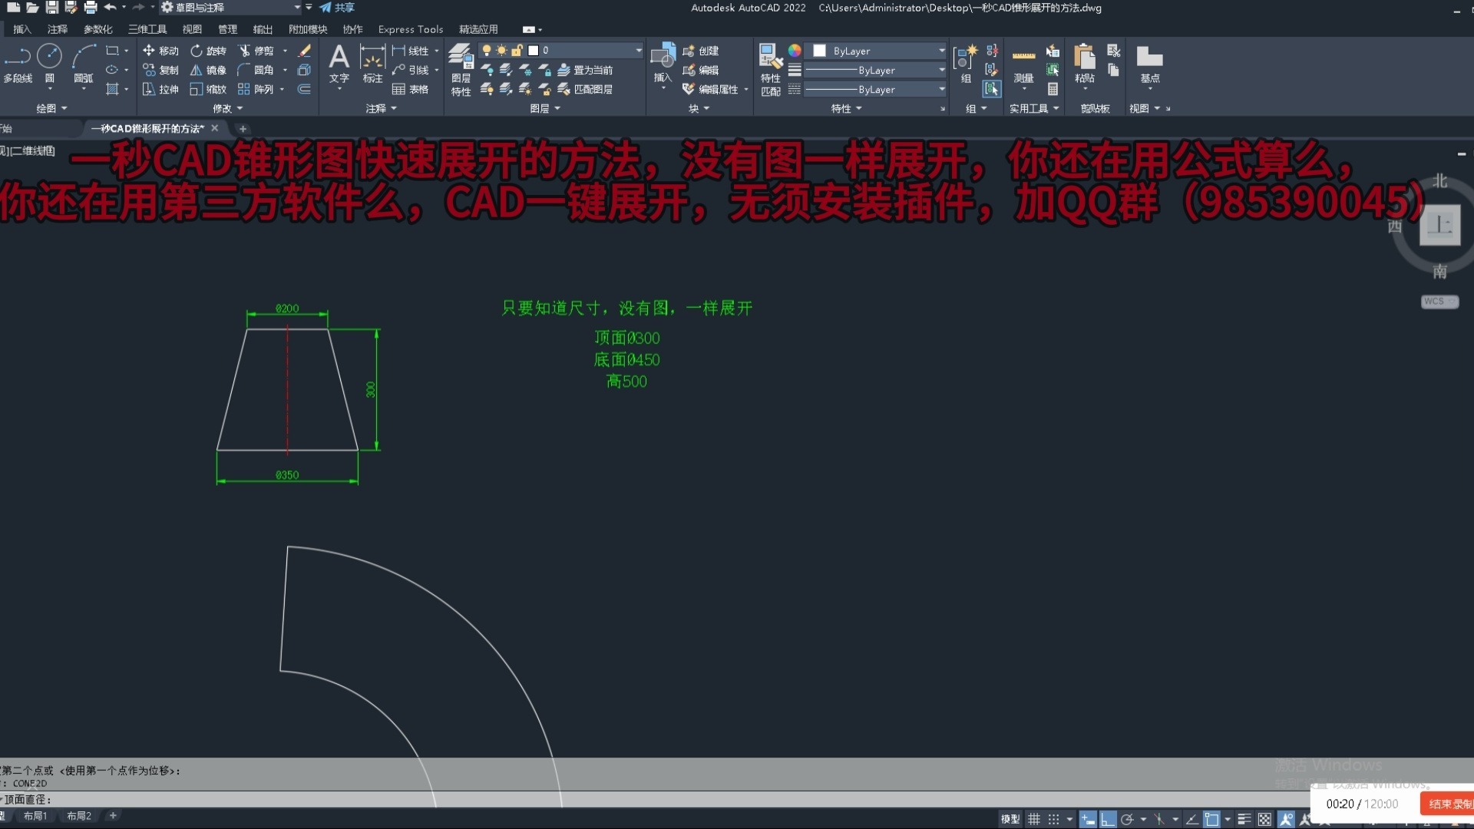Select the Polyline (多段线) tool
The image size is (1474, 829).
(x=18, y=64)
